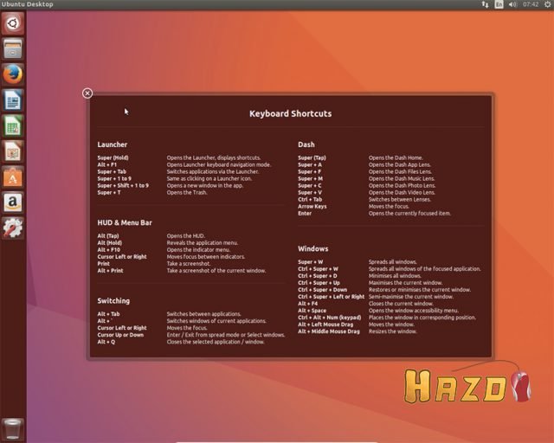Click the Keyboard Shortcuts heading
The height and width of the screenshot is (443, 554).
290,113
